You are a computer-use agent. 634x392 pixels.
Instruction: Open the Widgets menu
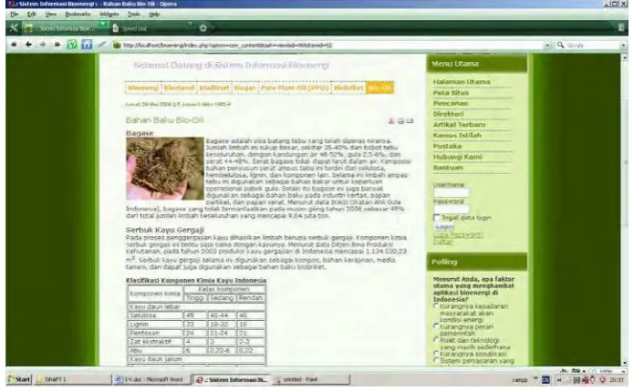(x=109, y=15)
